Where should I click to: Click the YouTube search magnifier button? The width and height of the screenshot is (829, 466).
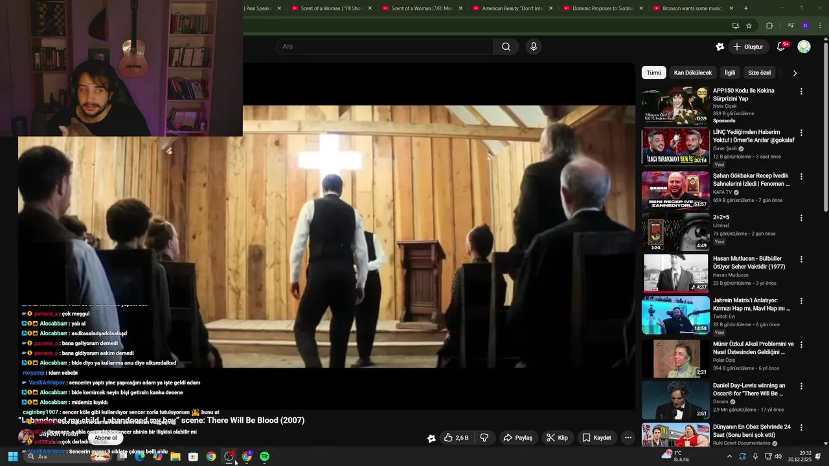(x=506, y=47)
